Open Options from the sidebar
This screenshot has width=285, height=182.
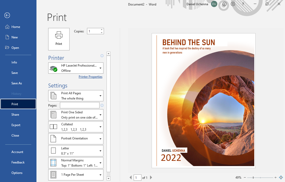point(17,173)
